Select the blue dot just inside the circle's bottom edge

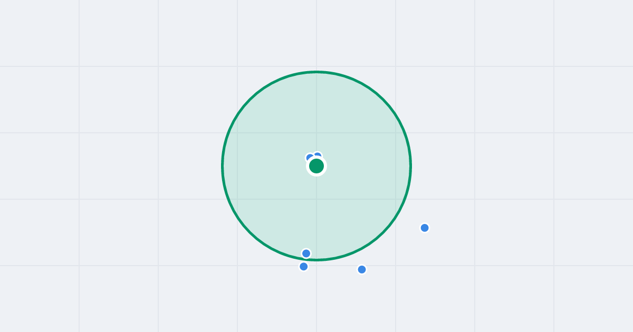pos(306,253)
